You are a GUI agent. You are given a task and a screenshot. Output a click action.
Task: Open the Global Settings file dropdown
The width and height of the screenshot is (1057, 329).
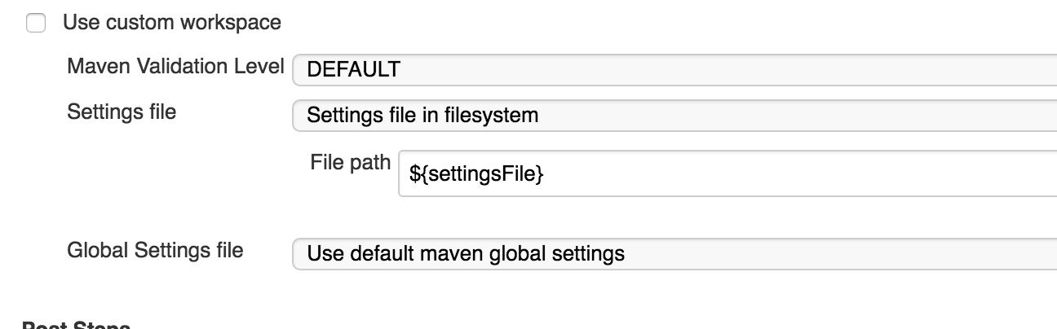click(674, 254)
